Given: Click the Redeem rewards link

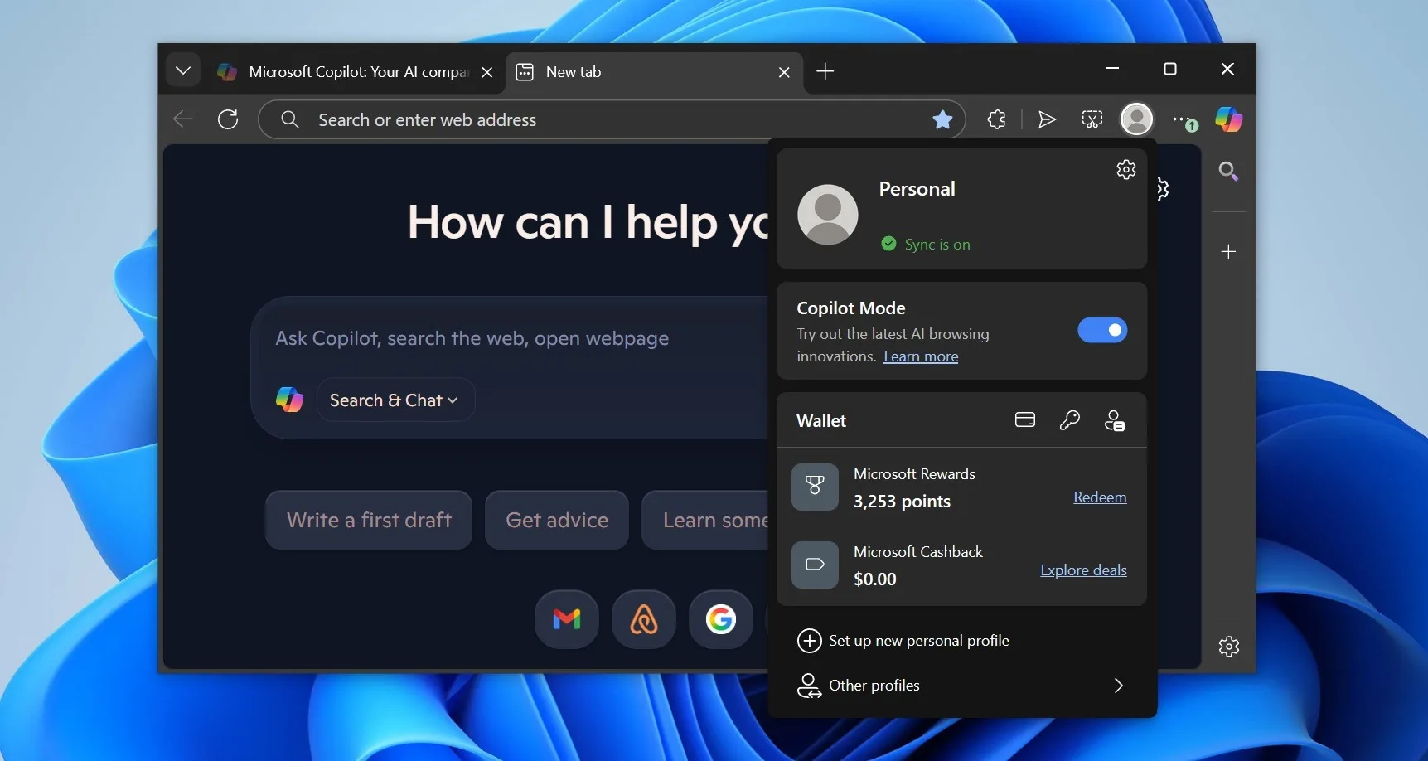Looking at the screenshot, I should [1100, 497].
